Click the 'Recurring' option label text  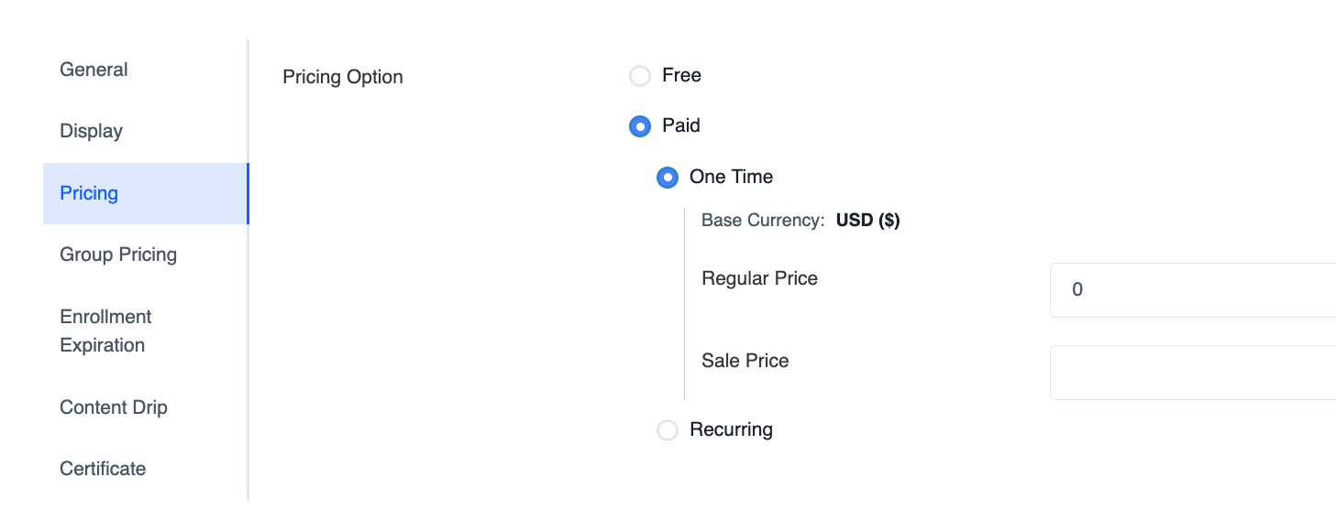(731, 429)
